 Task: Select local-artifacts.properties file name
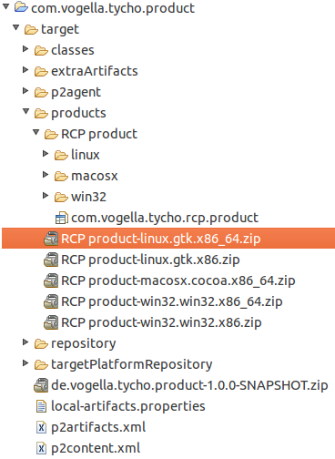pyautogui.click(x=128, y=407)
